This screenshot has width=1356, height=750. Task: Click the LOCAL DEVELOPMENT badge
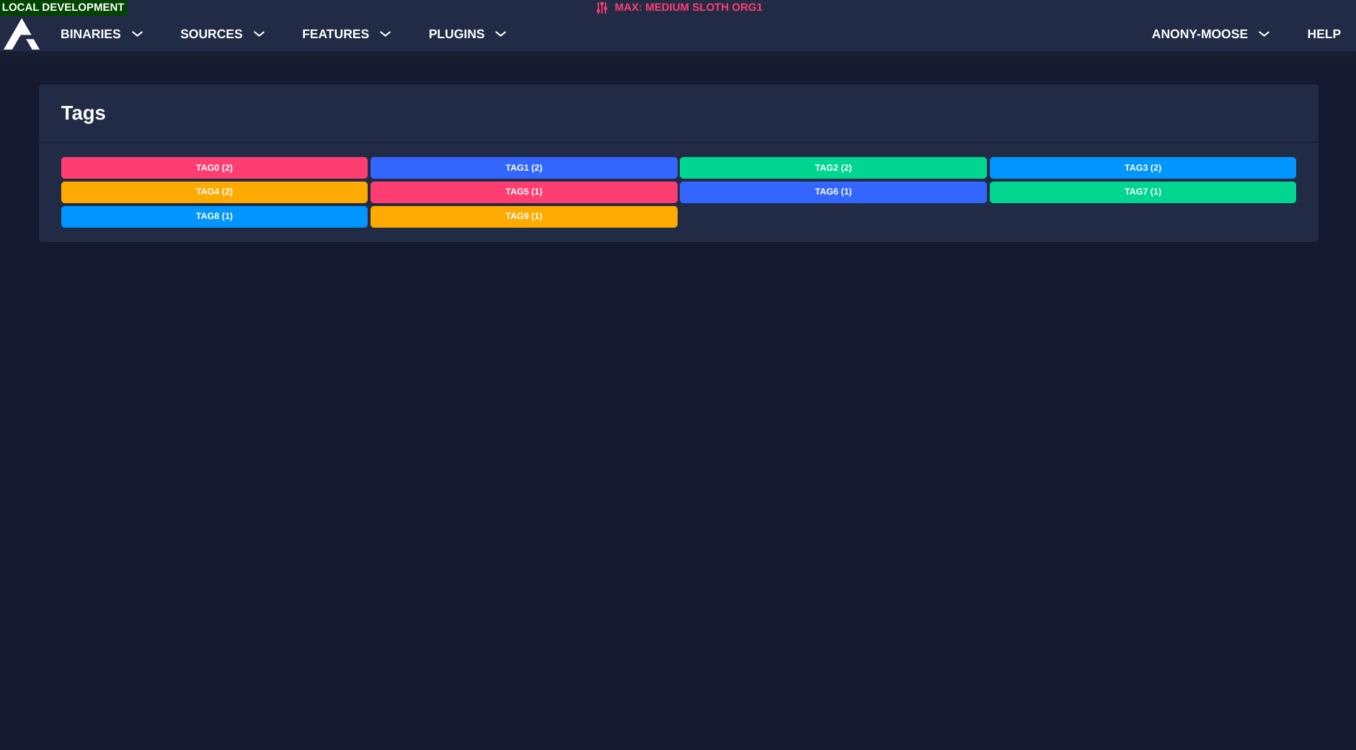[63, 7]
